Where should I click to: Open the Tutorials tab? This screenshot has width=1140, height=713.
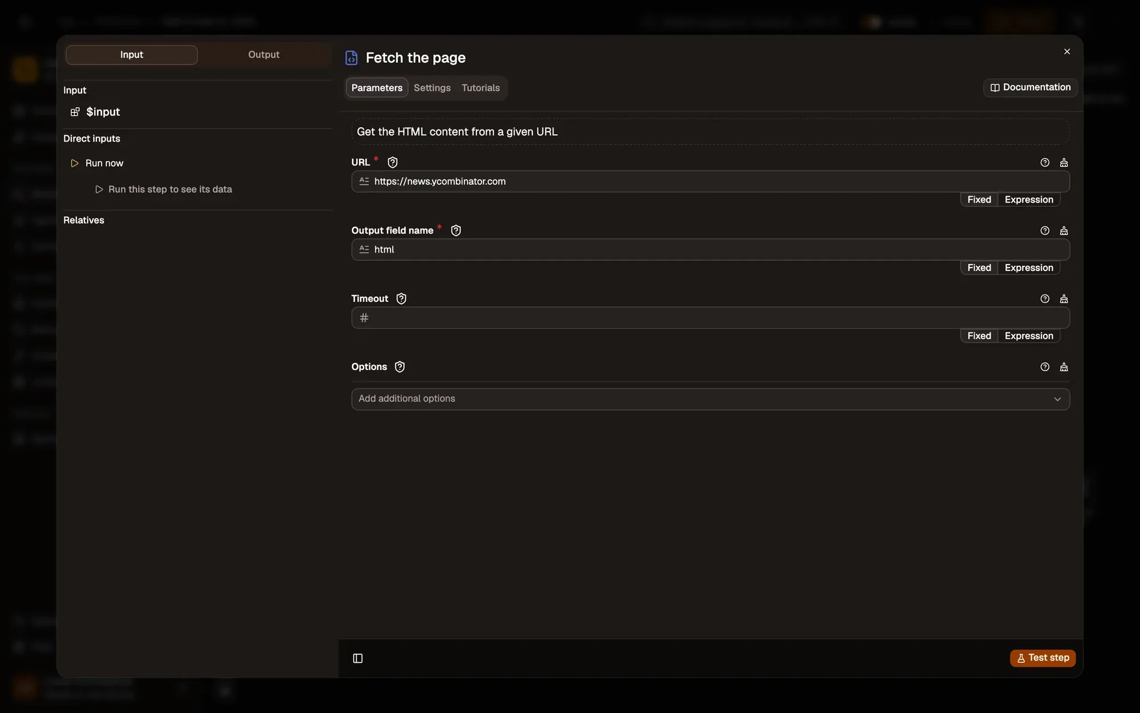(481, 88)
